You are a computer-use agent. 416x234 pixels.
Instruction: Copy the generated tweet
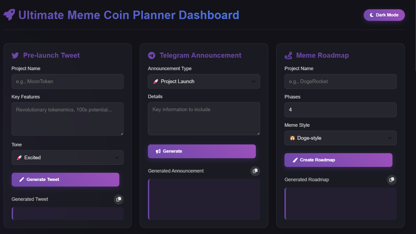pos(119,199)
